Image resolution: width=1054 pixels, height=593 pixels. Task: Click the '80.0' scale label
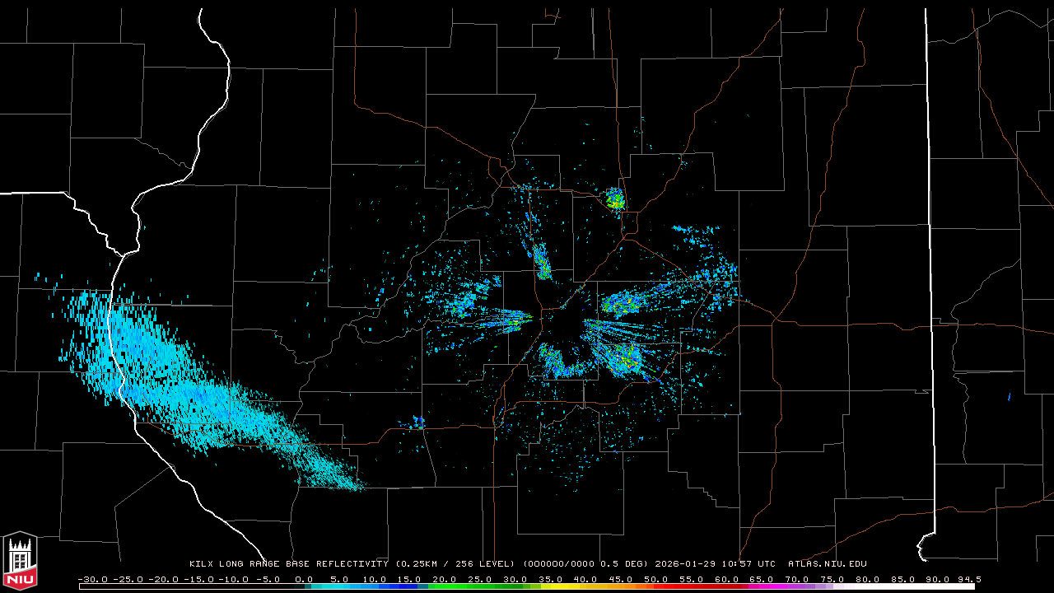(x=869, y=579)
